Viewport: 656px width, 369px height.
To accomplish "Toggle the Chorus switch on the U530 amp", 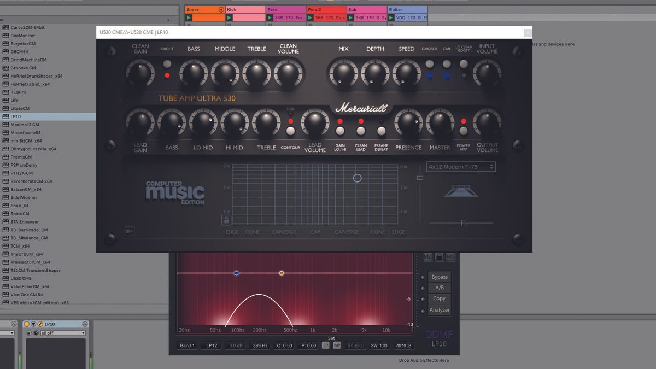I will pos(430,65).
